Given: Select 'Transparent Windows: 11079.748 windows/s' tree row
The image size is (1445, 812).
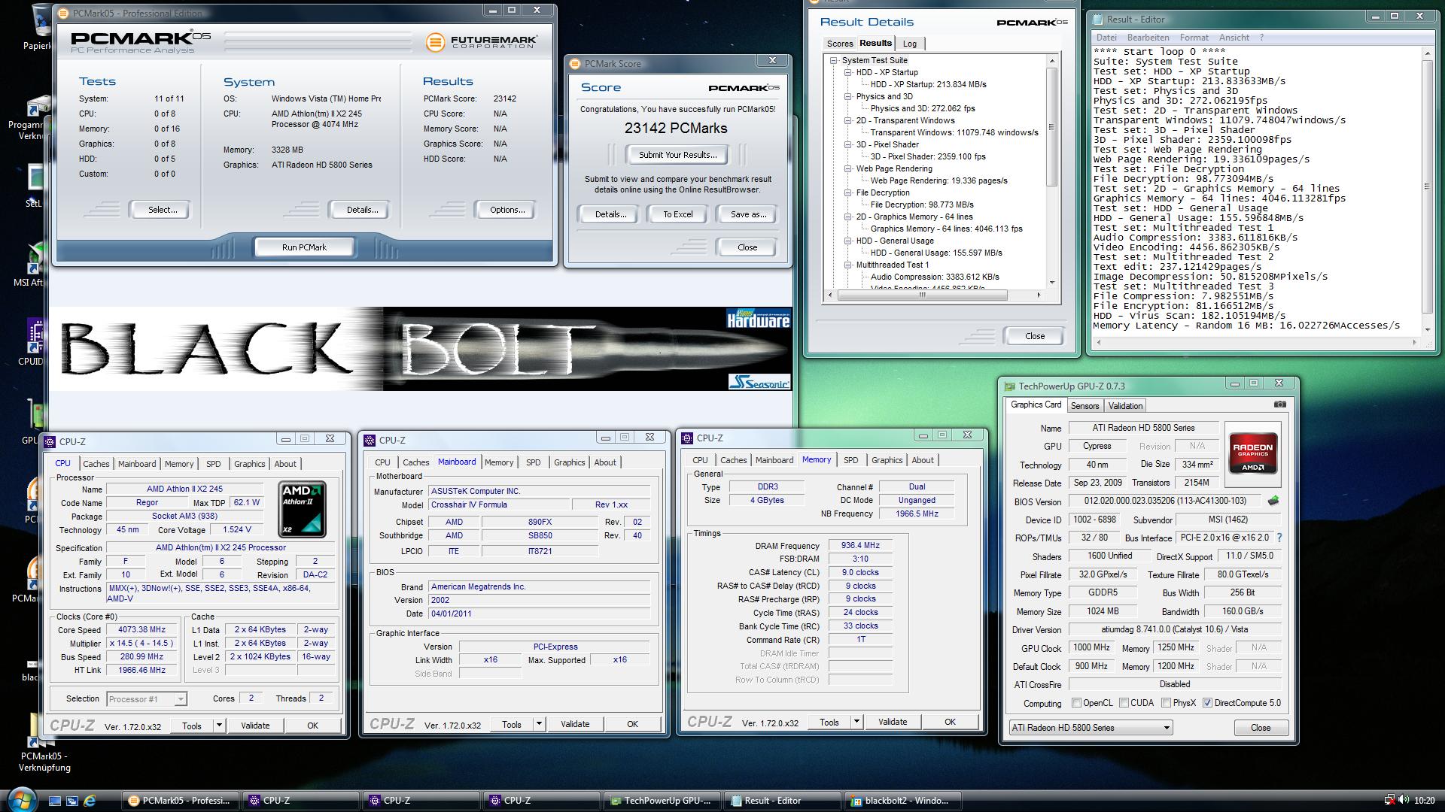Looking at the screenshot, I should (x=954, y=133).
